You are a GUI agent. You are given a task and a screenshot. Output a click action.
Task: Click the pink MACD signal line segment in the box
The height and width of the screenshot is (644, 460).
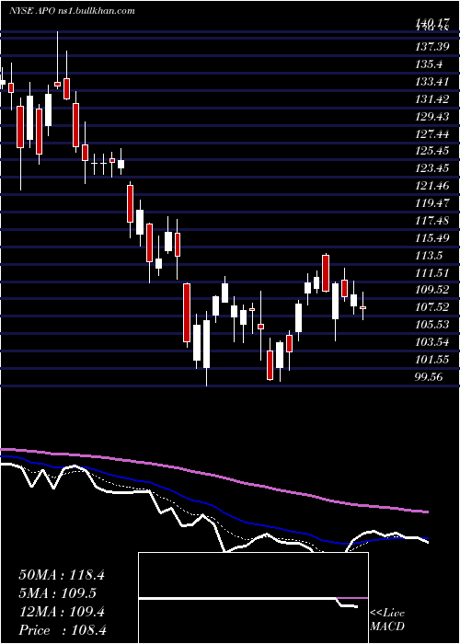click(352, 598)
